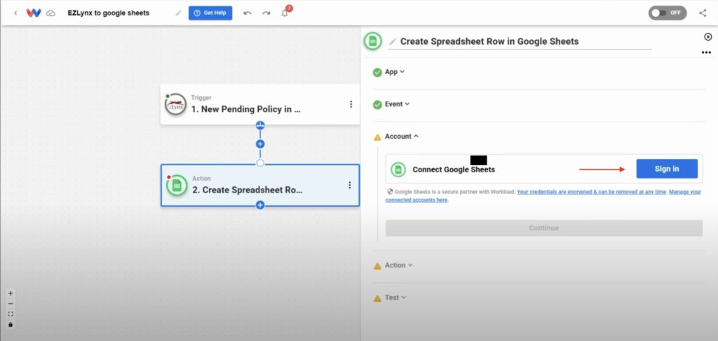Click the warning icon beside Test
Image resolution: width=718 pixels, height=341 pixels.
(x=377, y=298)
